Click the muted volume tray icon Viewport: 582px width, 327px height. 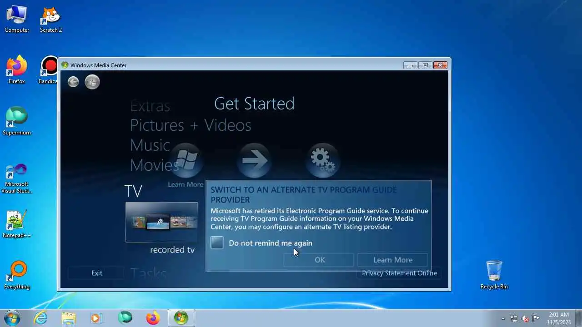[525, 318]
